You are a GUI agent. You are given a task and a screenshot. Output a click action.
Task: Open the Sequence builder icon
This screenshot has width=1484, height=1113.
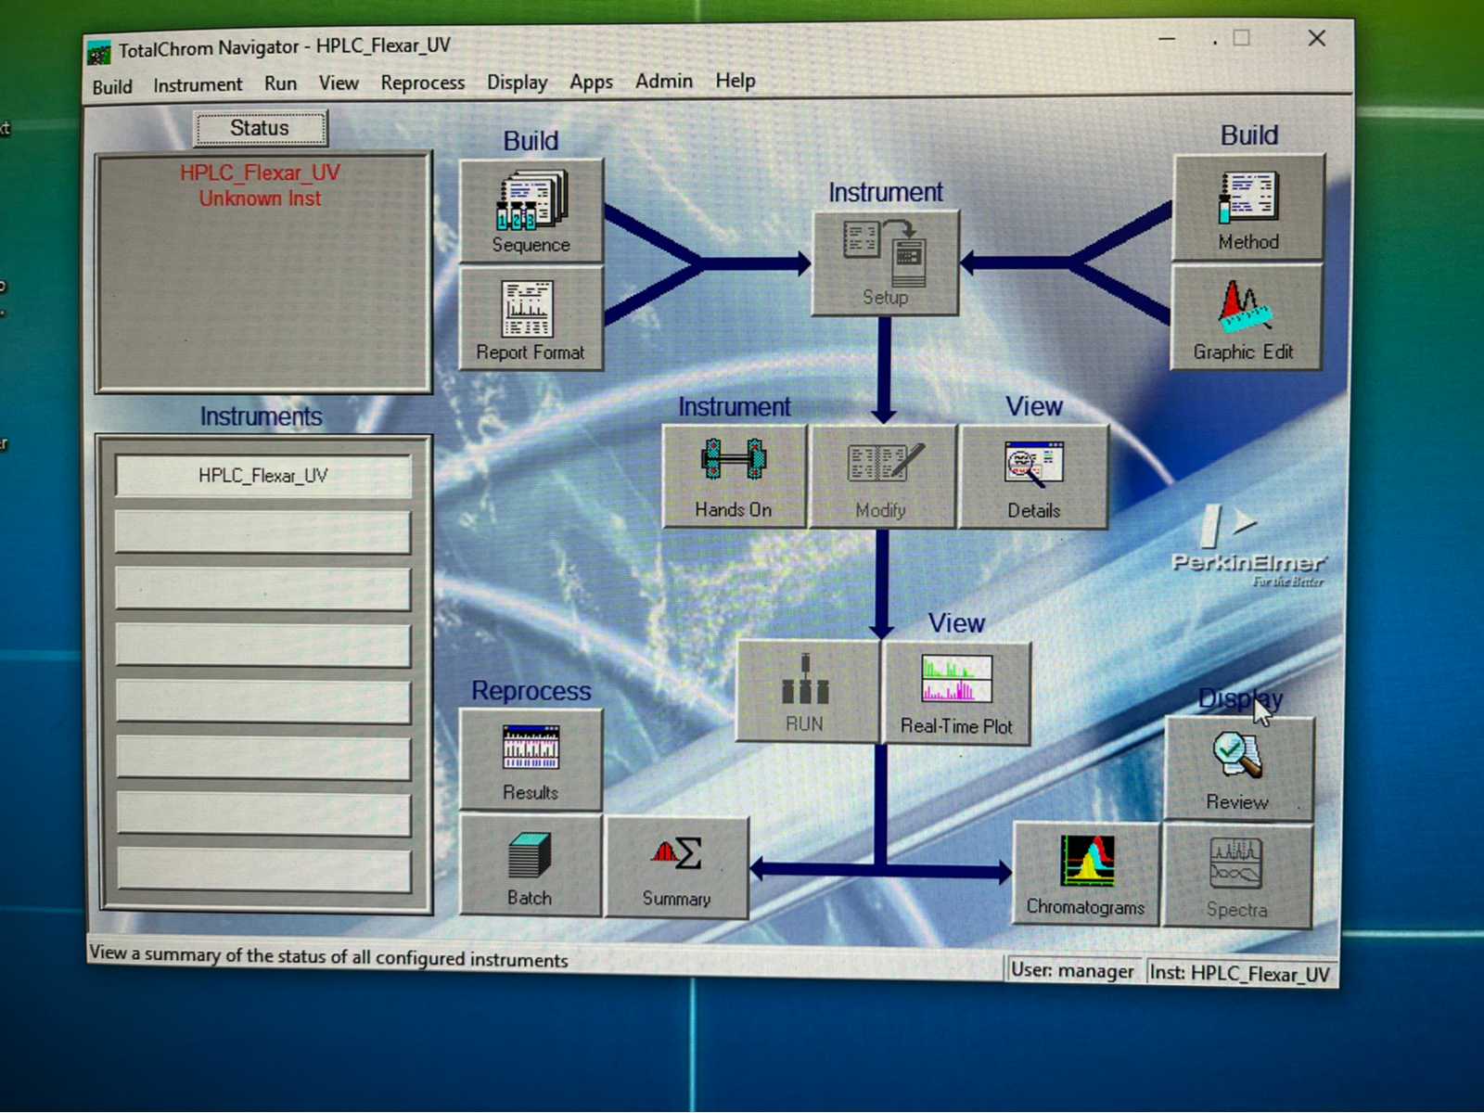(x=531, y=211)
